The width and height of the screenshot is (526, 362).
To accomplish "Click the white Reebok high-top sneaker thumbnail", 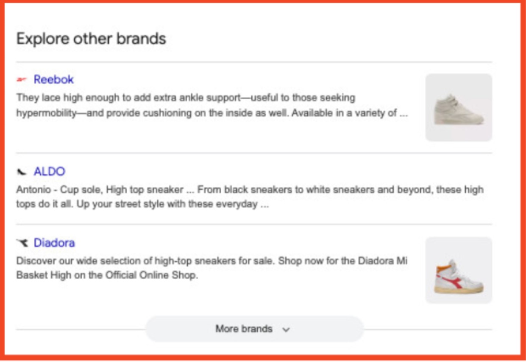I will pyautogui.click(x=459, y=107).
